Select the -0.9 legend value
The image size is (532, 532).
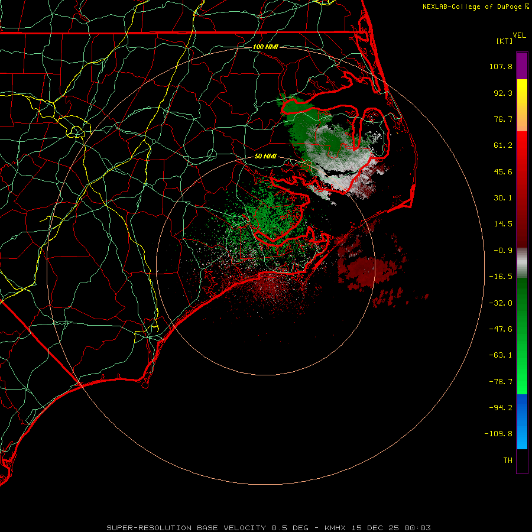click(503, 251)
